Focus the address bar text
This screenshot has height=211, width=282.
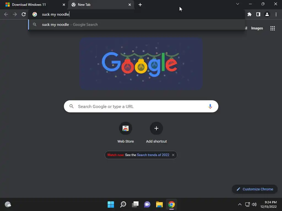137,14
